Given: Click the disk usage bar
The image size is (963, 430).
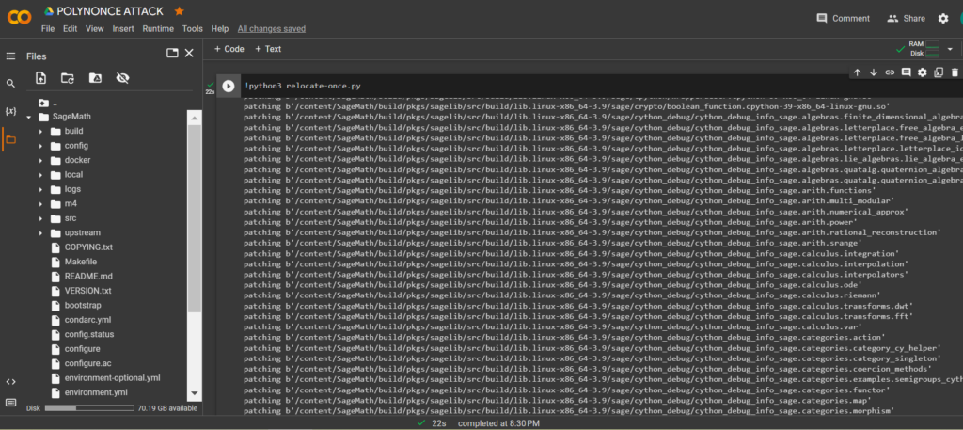Looking at the screenshot, I should (x=89, y=407).
